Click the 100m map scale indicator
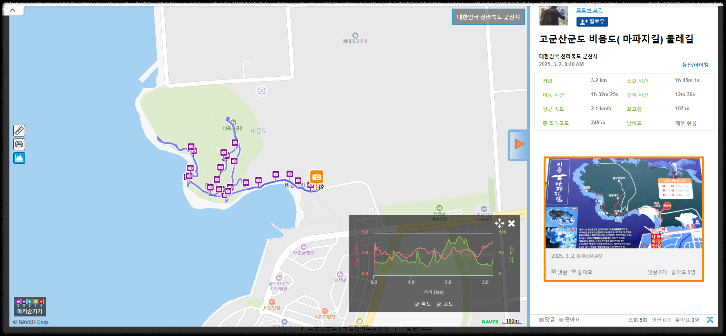The width and height of the screenshot is (726, 336). pos(512,321)
